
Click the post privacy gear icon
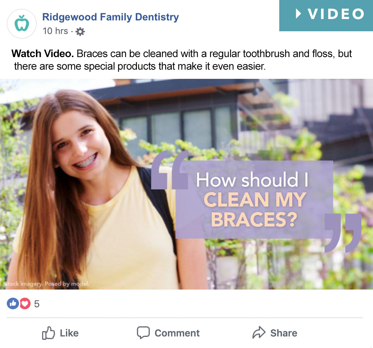click(80, 31)
